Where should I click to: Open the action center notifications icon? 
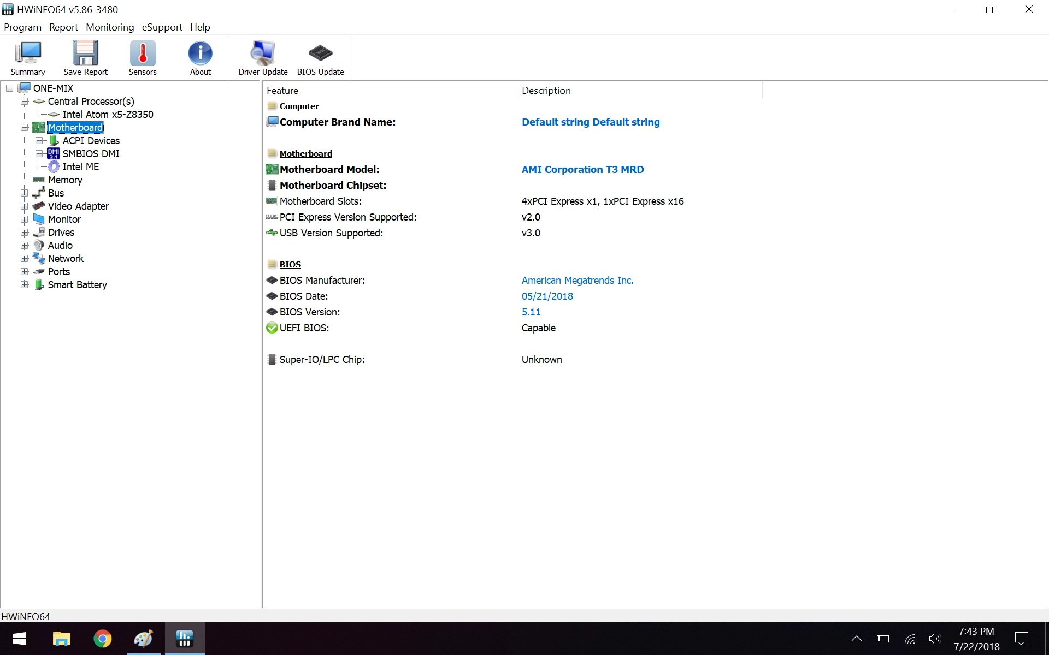click(1021, 639)
